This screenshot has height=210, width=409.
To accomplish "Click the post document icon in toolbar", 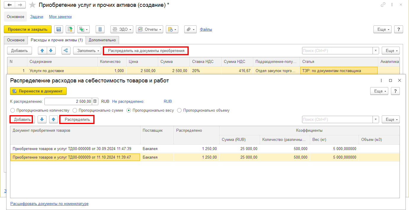I will 70,30.
